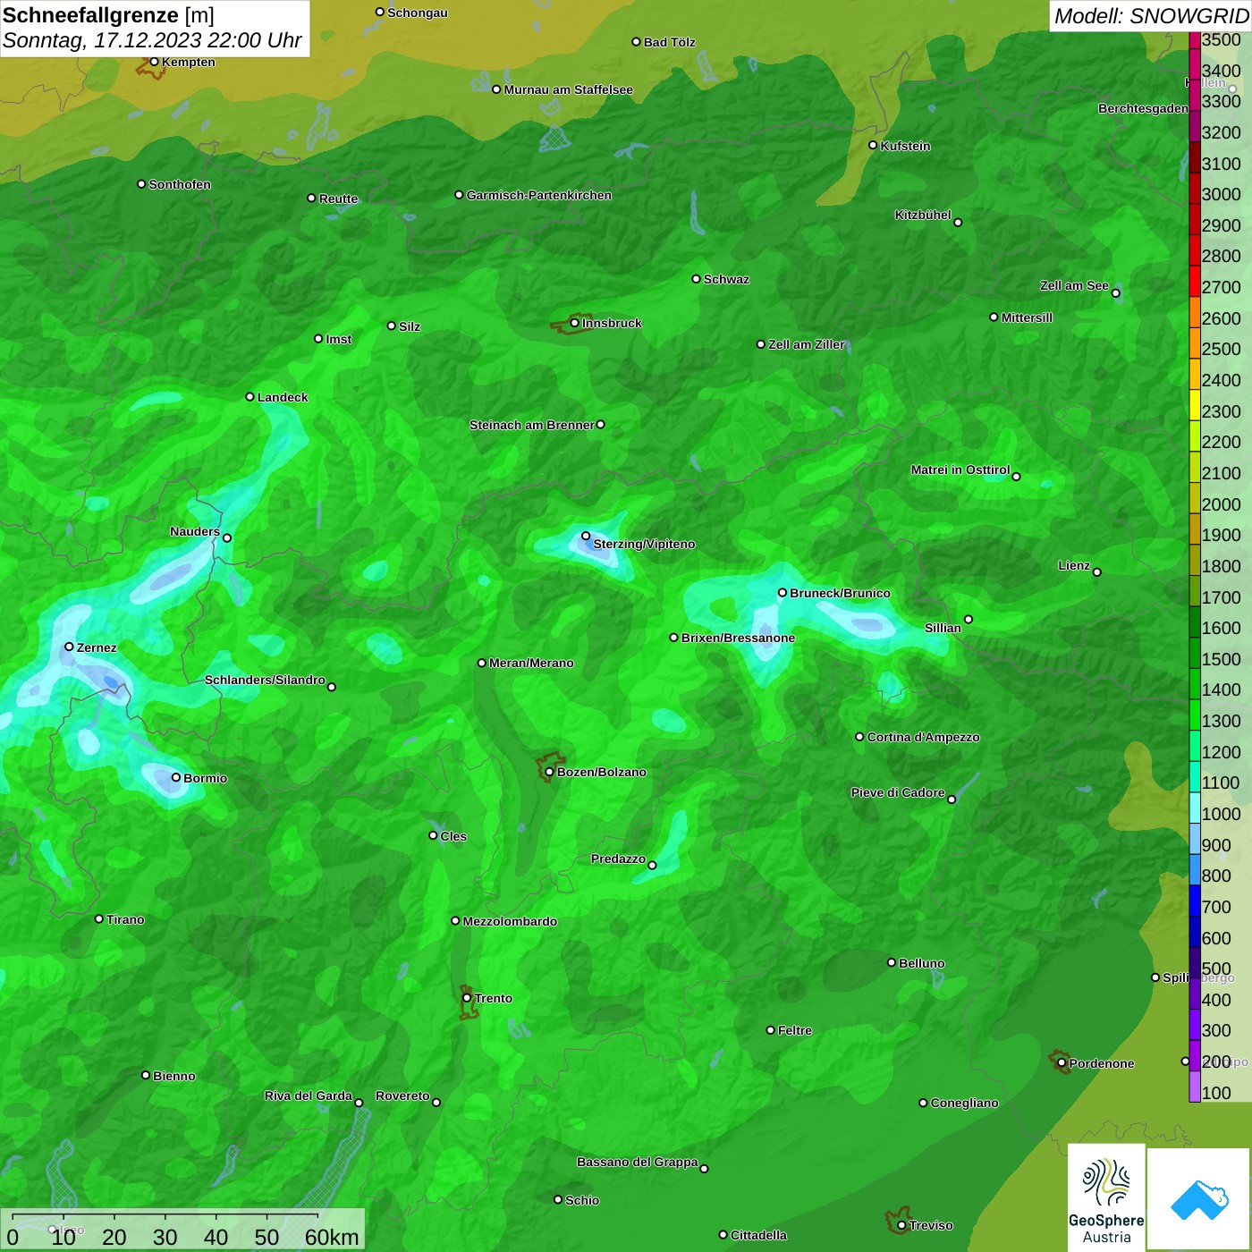Click the Kempten city marker
The image size is (1252, 1252).
point(154,62)
